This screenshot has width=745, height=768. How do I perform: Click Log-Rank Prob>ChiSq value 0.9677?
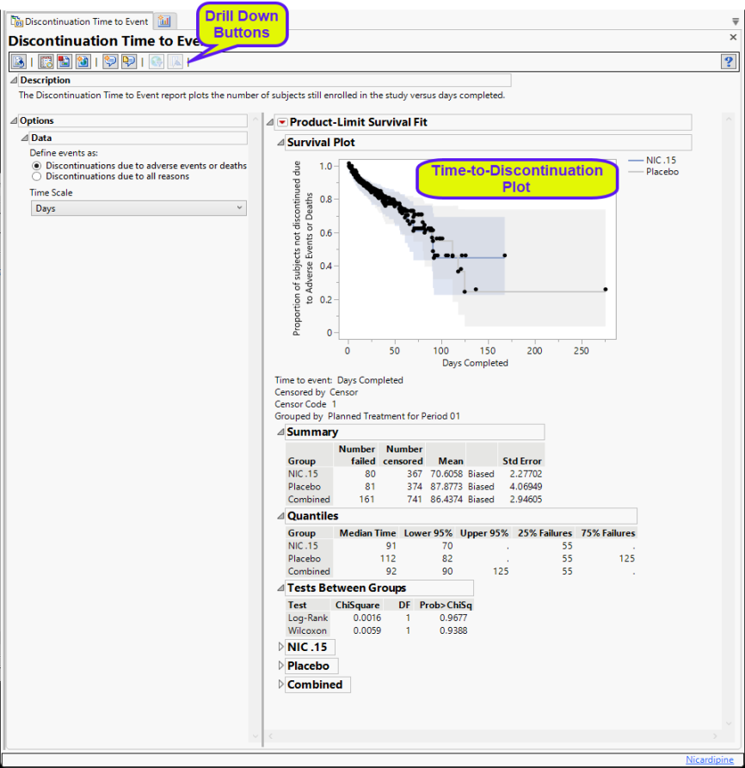click(x=453, y=617)
